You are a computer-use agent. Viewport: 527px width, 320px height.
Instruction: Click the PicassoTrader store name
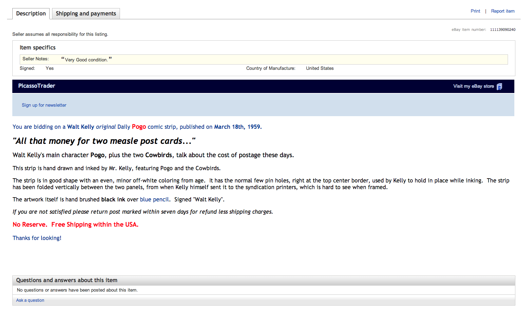[x=37, y=86]
